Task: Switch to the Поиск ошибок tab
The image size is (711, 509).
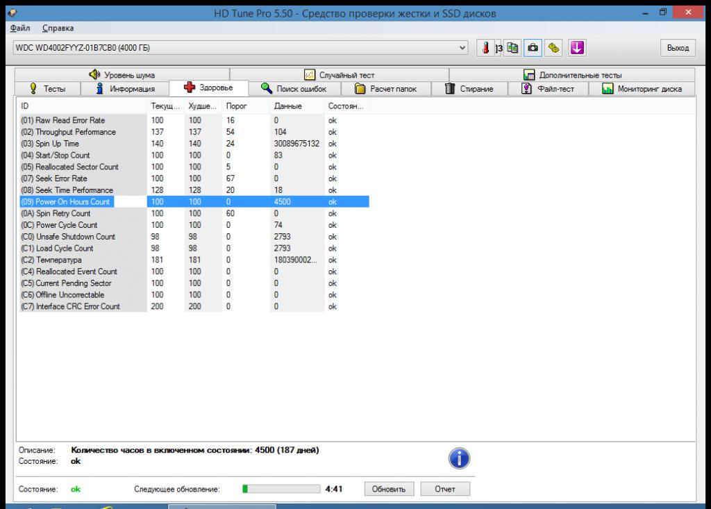Action: click(x=293, y=89)
